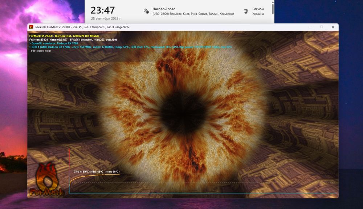Select the Geeks3D FurMark title bar text

click(82, 27)
